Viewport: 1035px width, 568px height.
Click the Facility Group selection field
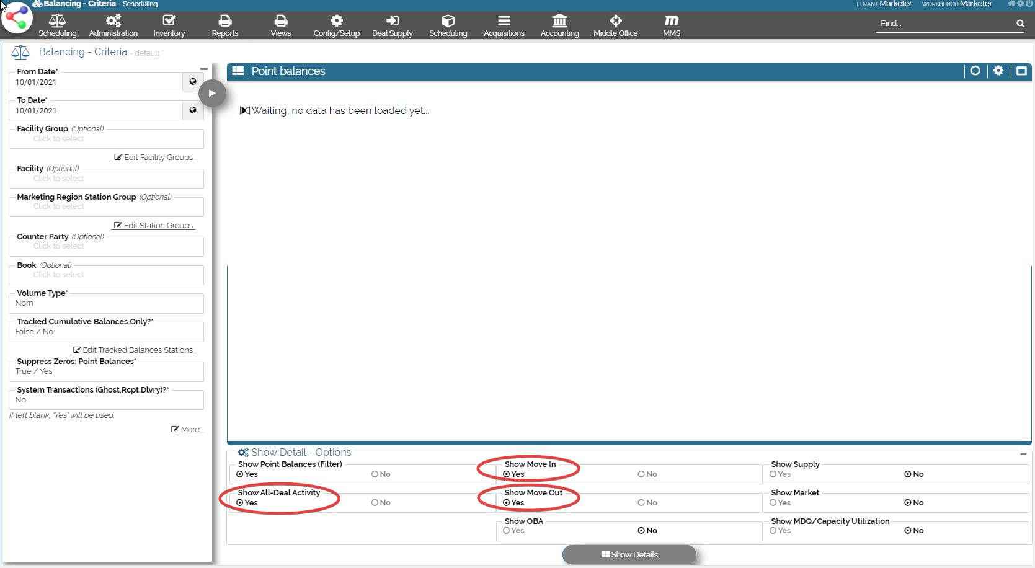click(x=106, y=139)
